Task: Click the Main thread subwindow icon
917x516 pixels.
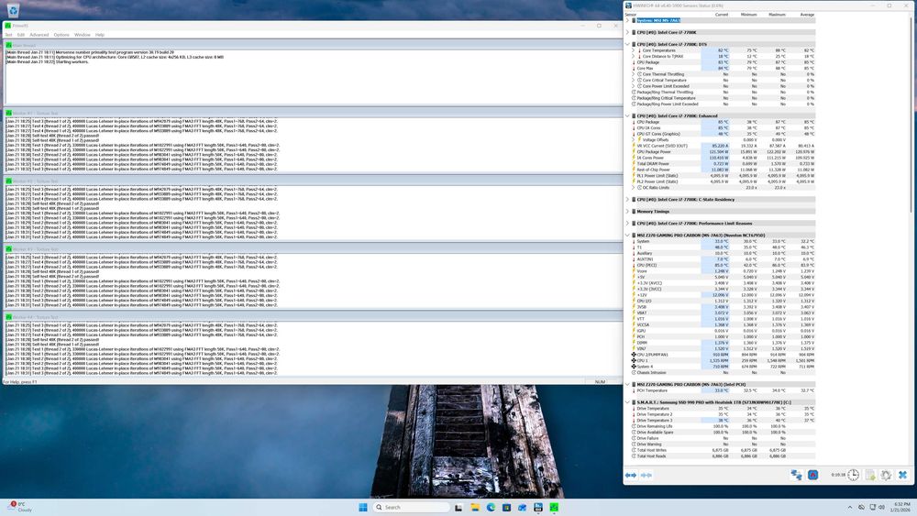Action: click(9, 45)
